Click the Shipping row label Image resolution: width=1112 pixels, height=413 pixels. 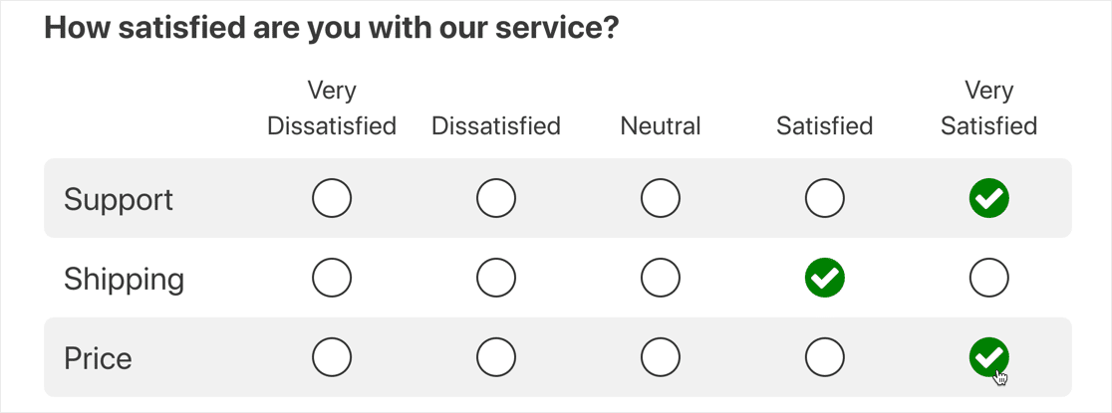pos(124,280)
